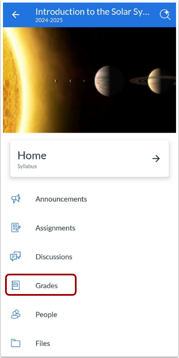
Task: Open the Home Syllabus card
Action: coord(89,158)
